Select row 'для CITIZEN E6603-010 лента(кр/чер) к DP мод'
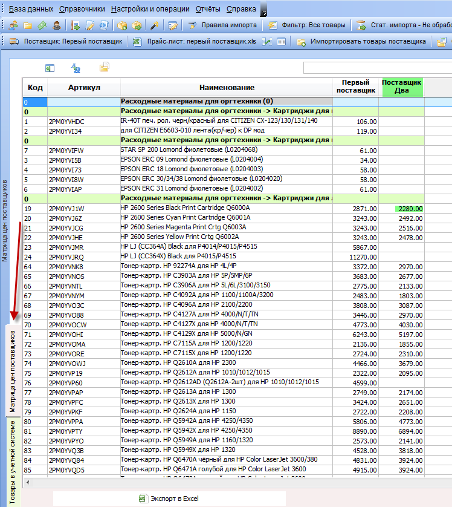This screenshot has height=507, width=452. 226,131
